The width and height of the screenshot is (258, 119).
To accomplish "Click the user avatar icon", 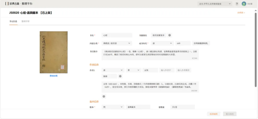I will [x=244, y=4].
